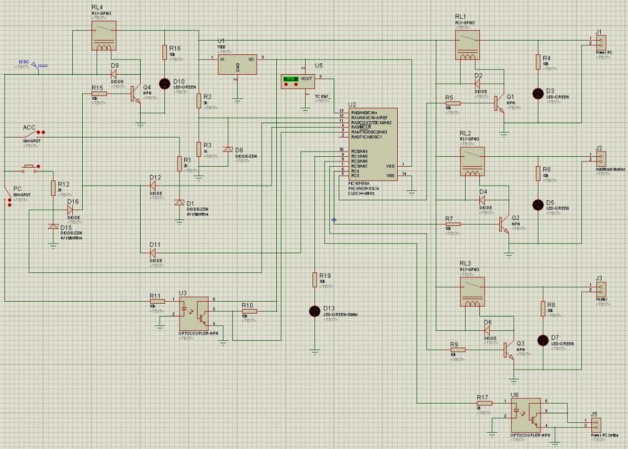This screenshot has height=449, width=628.
Task: Click the D8 zener diode
Action: [228, 149]
